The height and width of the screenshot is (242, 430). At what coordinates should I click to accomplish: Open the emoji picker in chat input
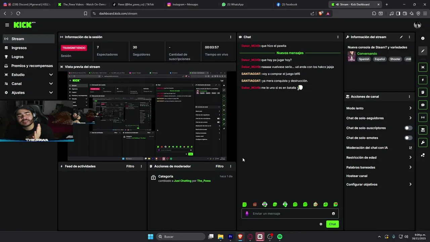click(333, 213)
